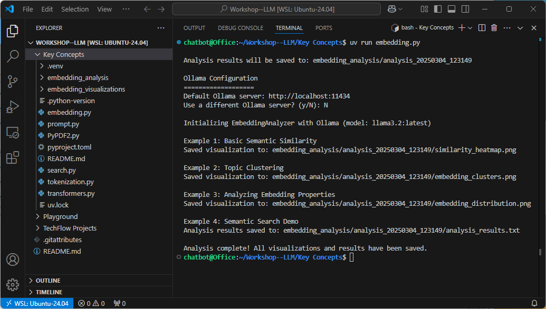Open the Run and Debug view

click(13, 107)
